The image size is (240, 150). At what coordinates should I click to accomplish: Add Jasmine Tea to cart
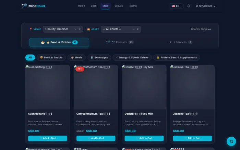click(x=192, y=138)
